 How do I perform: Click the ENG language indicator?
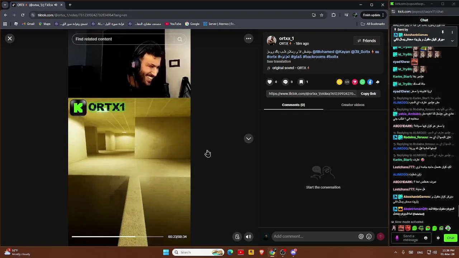pyautogui.click(x=420, y=252)
